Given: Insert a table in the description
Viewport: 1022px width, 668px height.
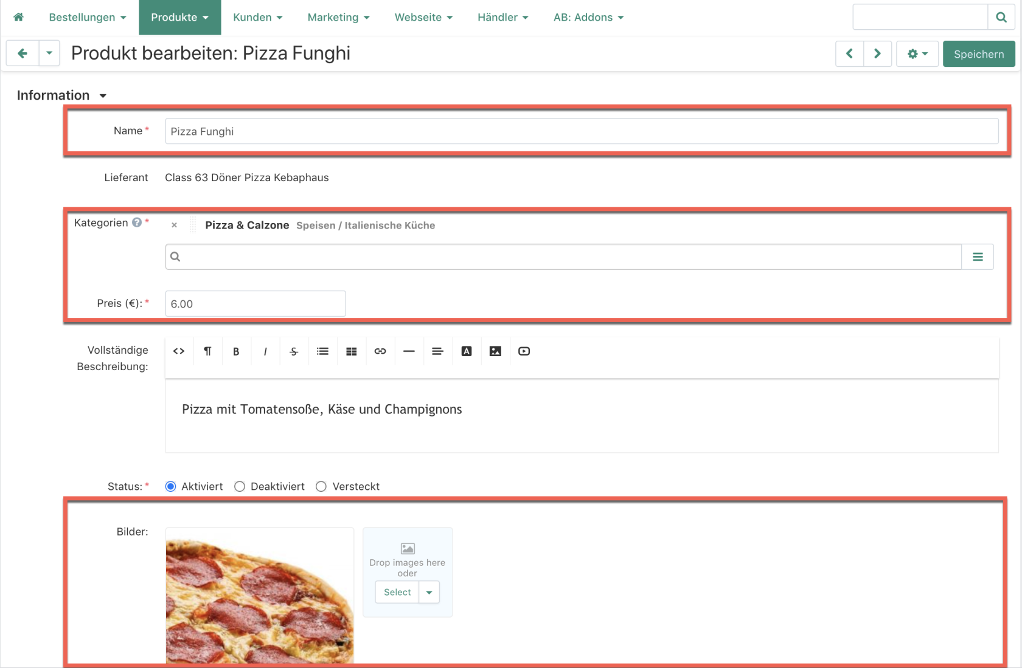Looking at the screenshot, I should (x=352, y=351).
